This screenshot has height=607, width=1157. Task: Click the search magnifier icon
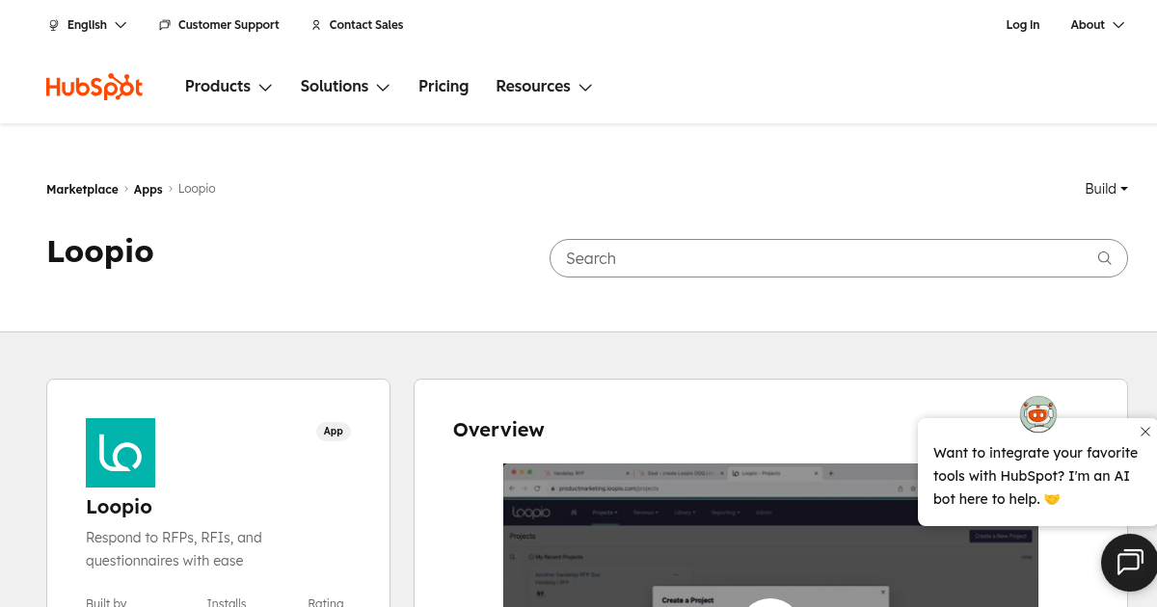[x=1105, y=258]
